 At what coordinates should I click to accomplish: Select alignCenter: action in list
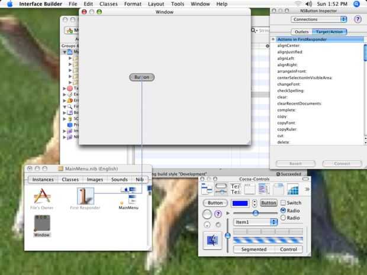pyautogui.click(x=288, y=46)
